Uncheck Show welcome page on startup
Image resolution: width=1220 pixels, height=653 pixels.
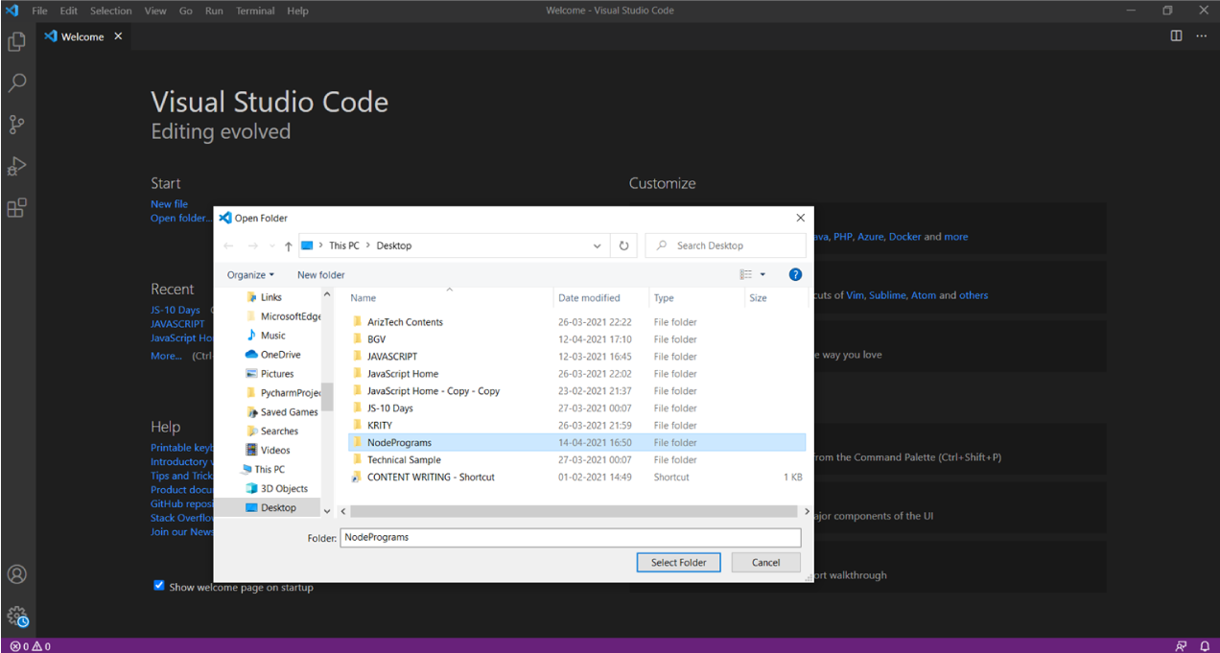pos(158,585)
